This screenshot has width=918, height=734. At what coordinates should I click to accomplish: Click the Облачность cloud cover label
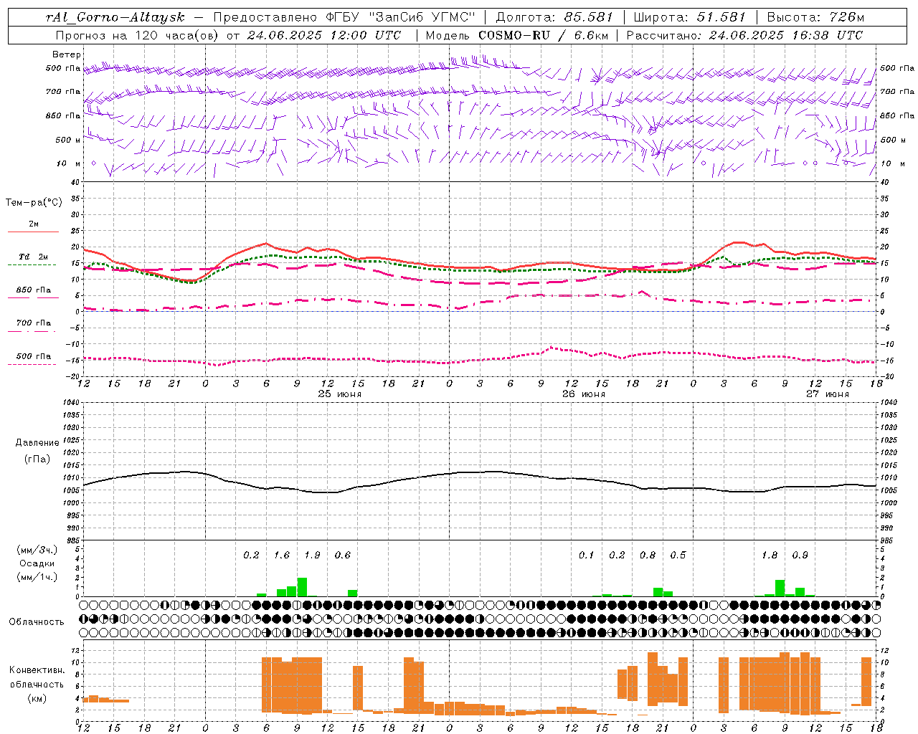pyautogui.click(x=37, y=622)
